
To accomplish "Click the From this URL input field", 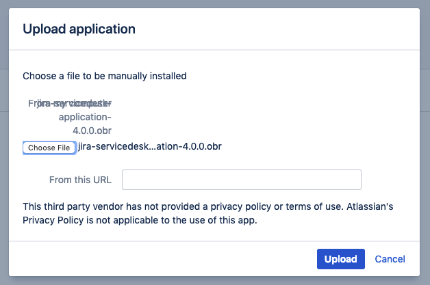I will pyautogui.click(x=242, y=180).
